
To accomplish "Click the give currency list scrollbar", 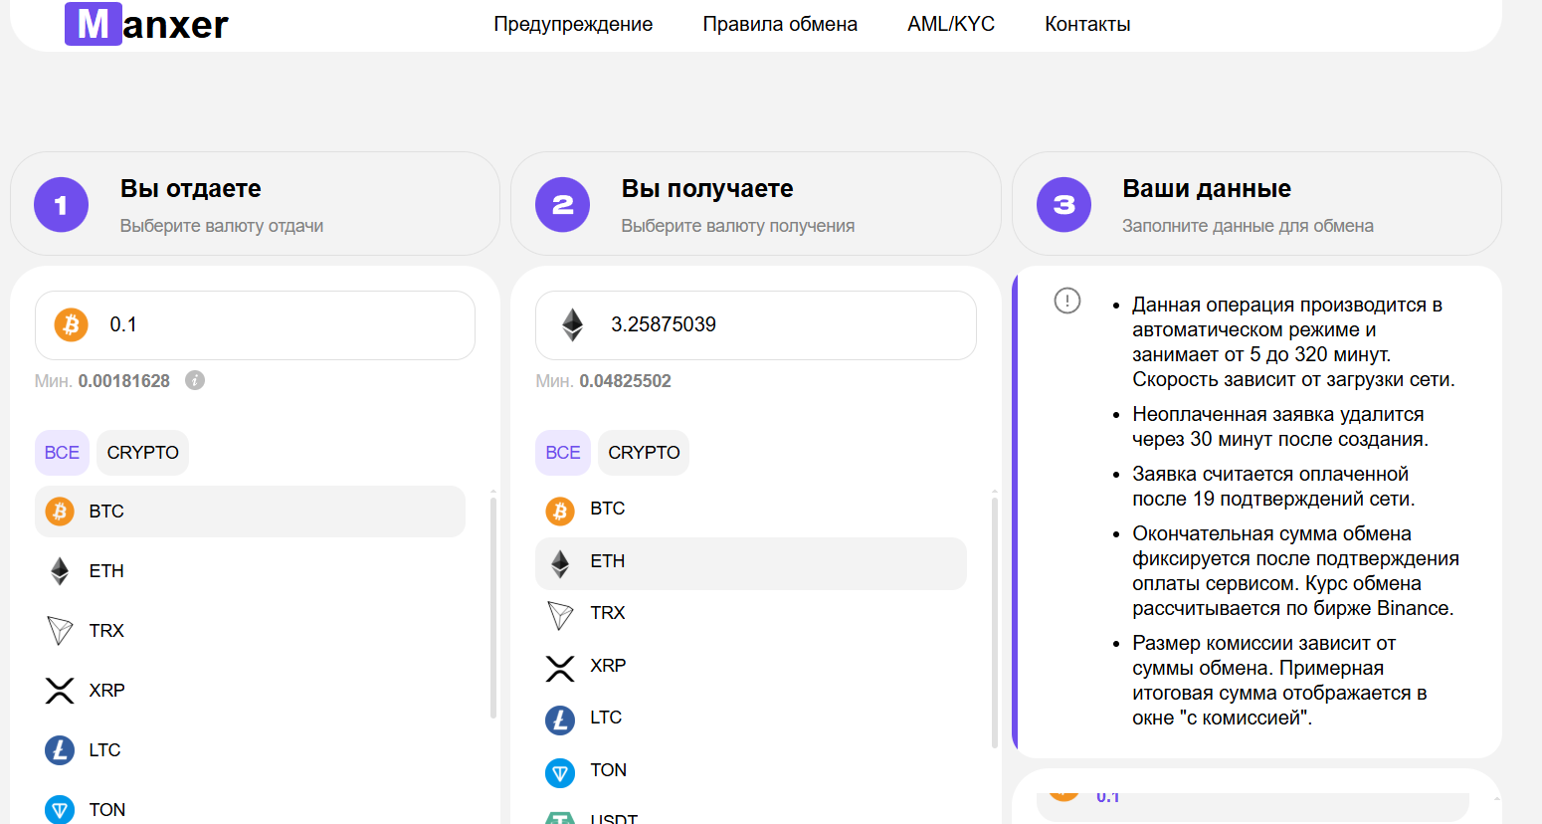I will [x=493, y=607].
